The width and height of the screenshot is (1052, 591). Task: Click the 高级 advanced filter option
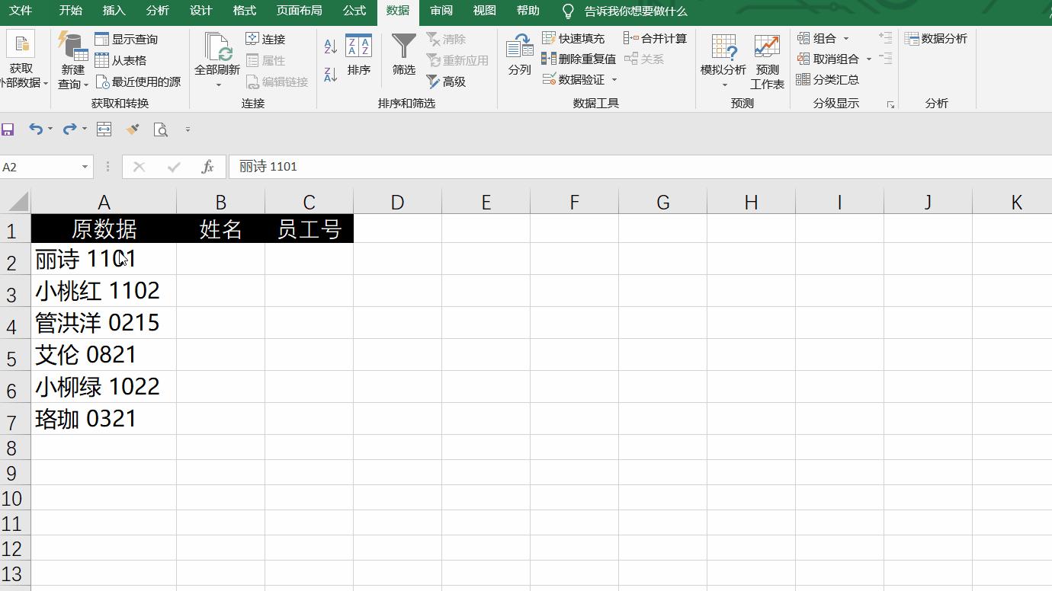click(x=455, y=81)
